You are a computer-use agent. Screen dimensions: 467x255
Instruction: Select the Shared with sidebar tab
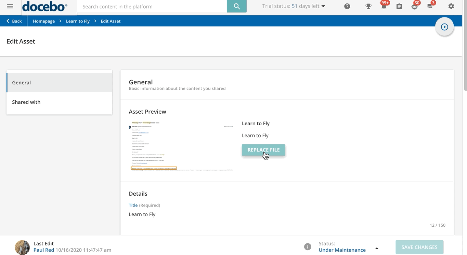(59, 102)
